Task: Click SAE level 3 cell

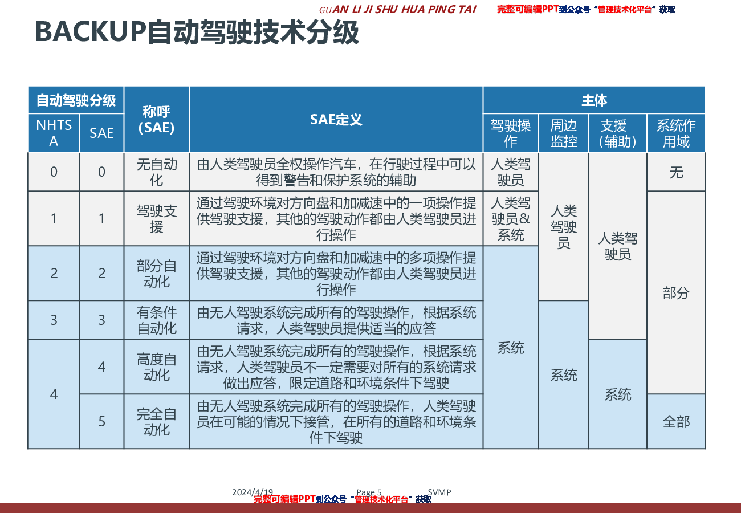Action: tap(101, 320)
